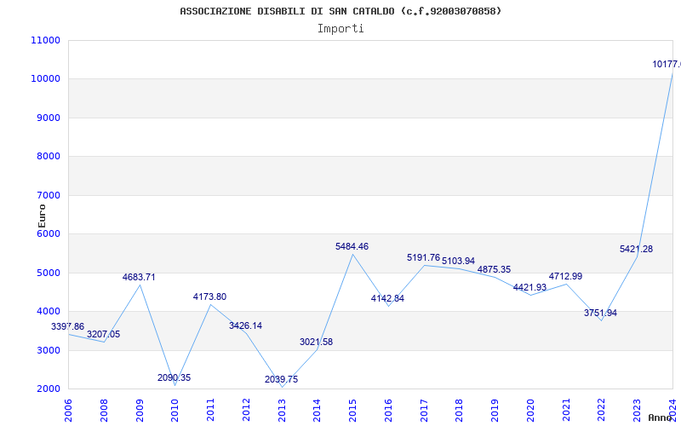Select the 2039.75 data label
This screenshot has width=681, height=426.
282,379
